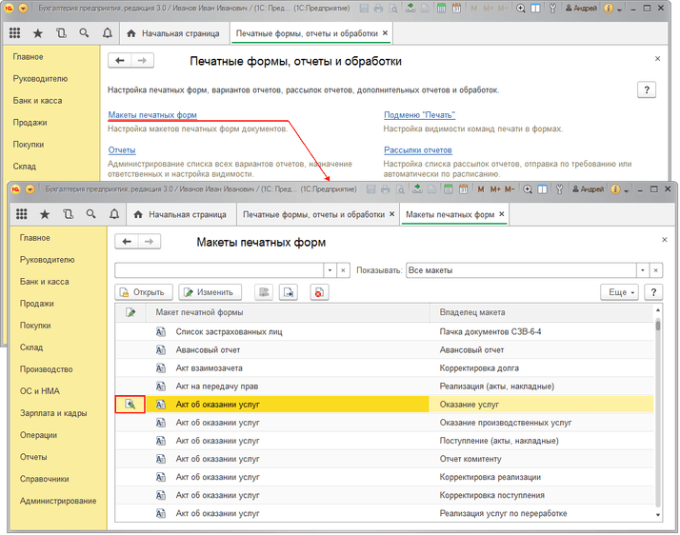The image size is (680, 535).
Task: Click into the template search input field
Action: pos(218,270)
